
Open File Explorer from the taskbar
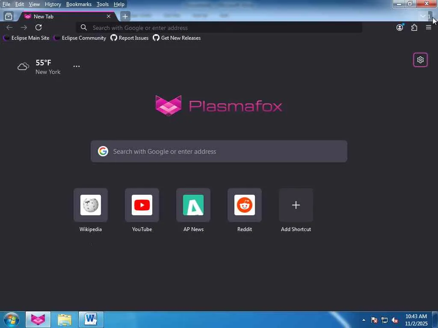[65, 319]
